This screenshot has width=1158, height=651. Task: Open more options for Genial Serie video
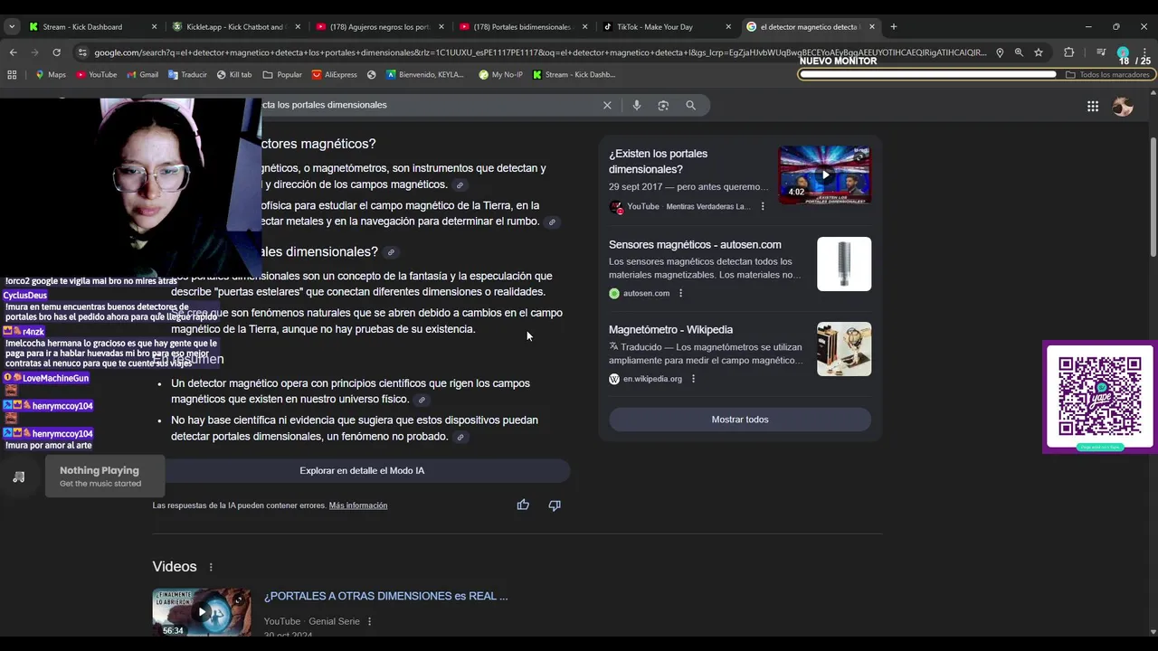(x=369, y=621)
